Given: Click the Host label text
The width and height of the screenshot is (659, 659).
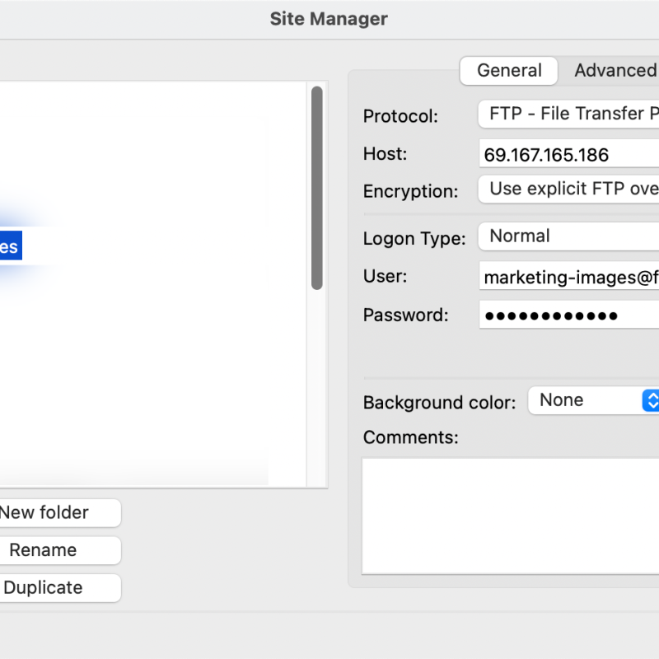Looking at the screenshot, I should tap(385, 154).
